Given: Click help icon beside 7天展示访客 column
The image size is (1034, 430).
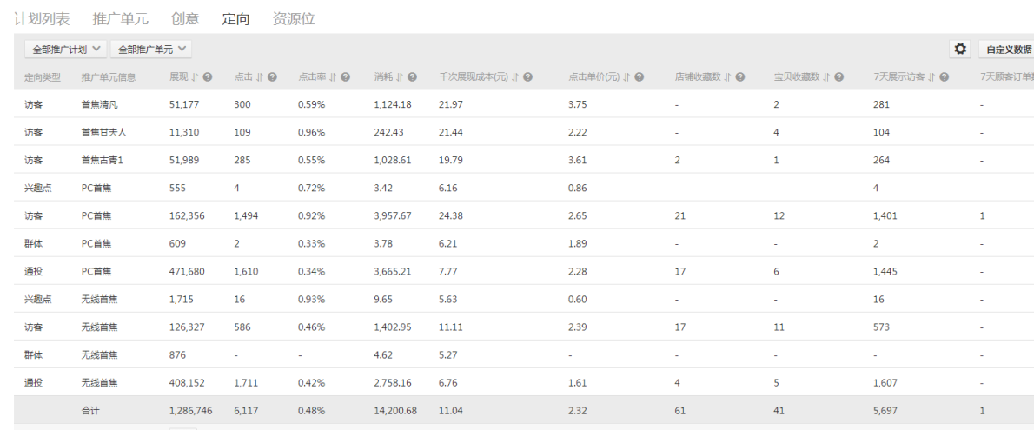Looking at the screenshot, I should (x=944, y=78).
